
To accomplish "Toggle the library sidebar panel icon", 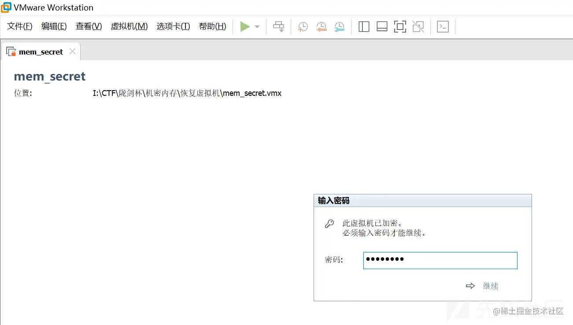I will (364, 27).
